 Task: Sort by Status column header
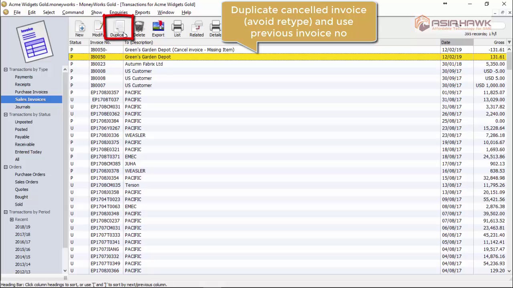coord(79,42)
